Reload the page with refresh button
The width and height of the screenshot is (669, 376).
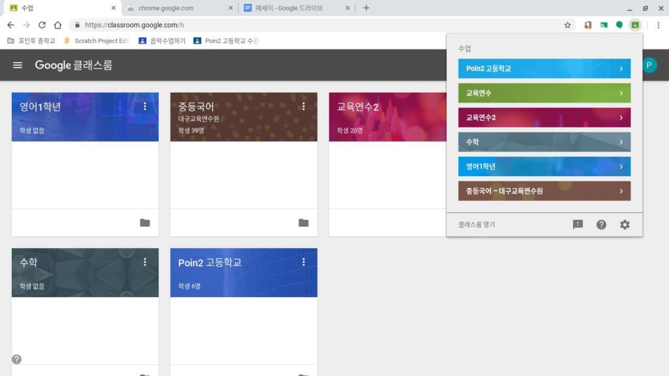pyautogui.click(x=42, y=25)
